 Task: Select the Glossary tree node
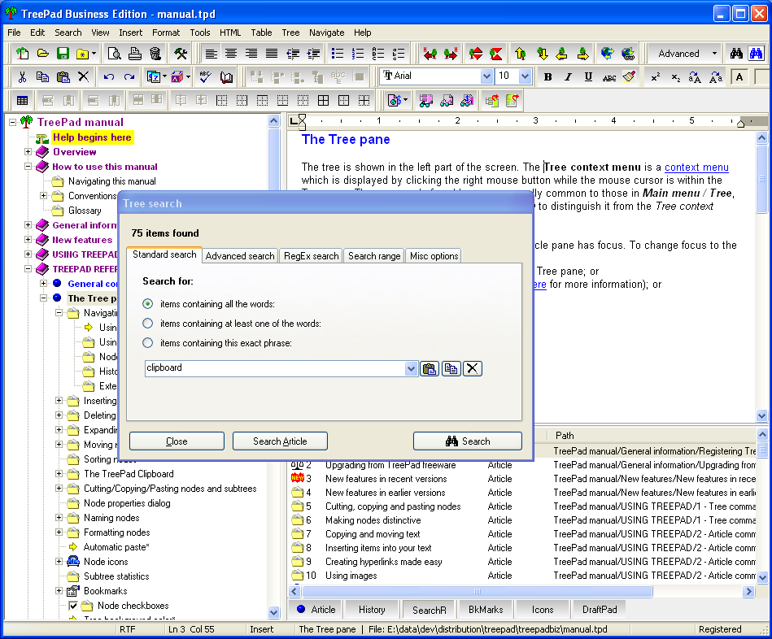(85, 211)
